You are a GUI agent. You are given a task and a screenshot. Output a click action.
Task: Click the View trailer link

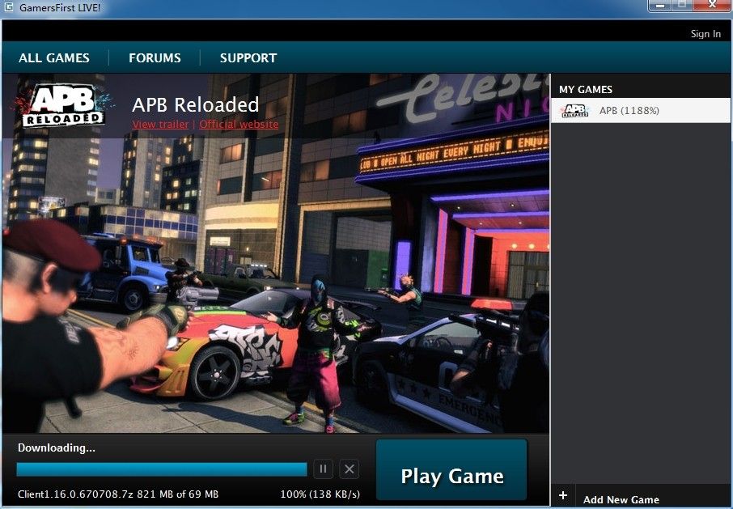point(160,125)
